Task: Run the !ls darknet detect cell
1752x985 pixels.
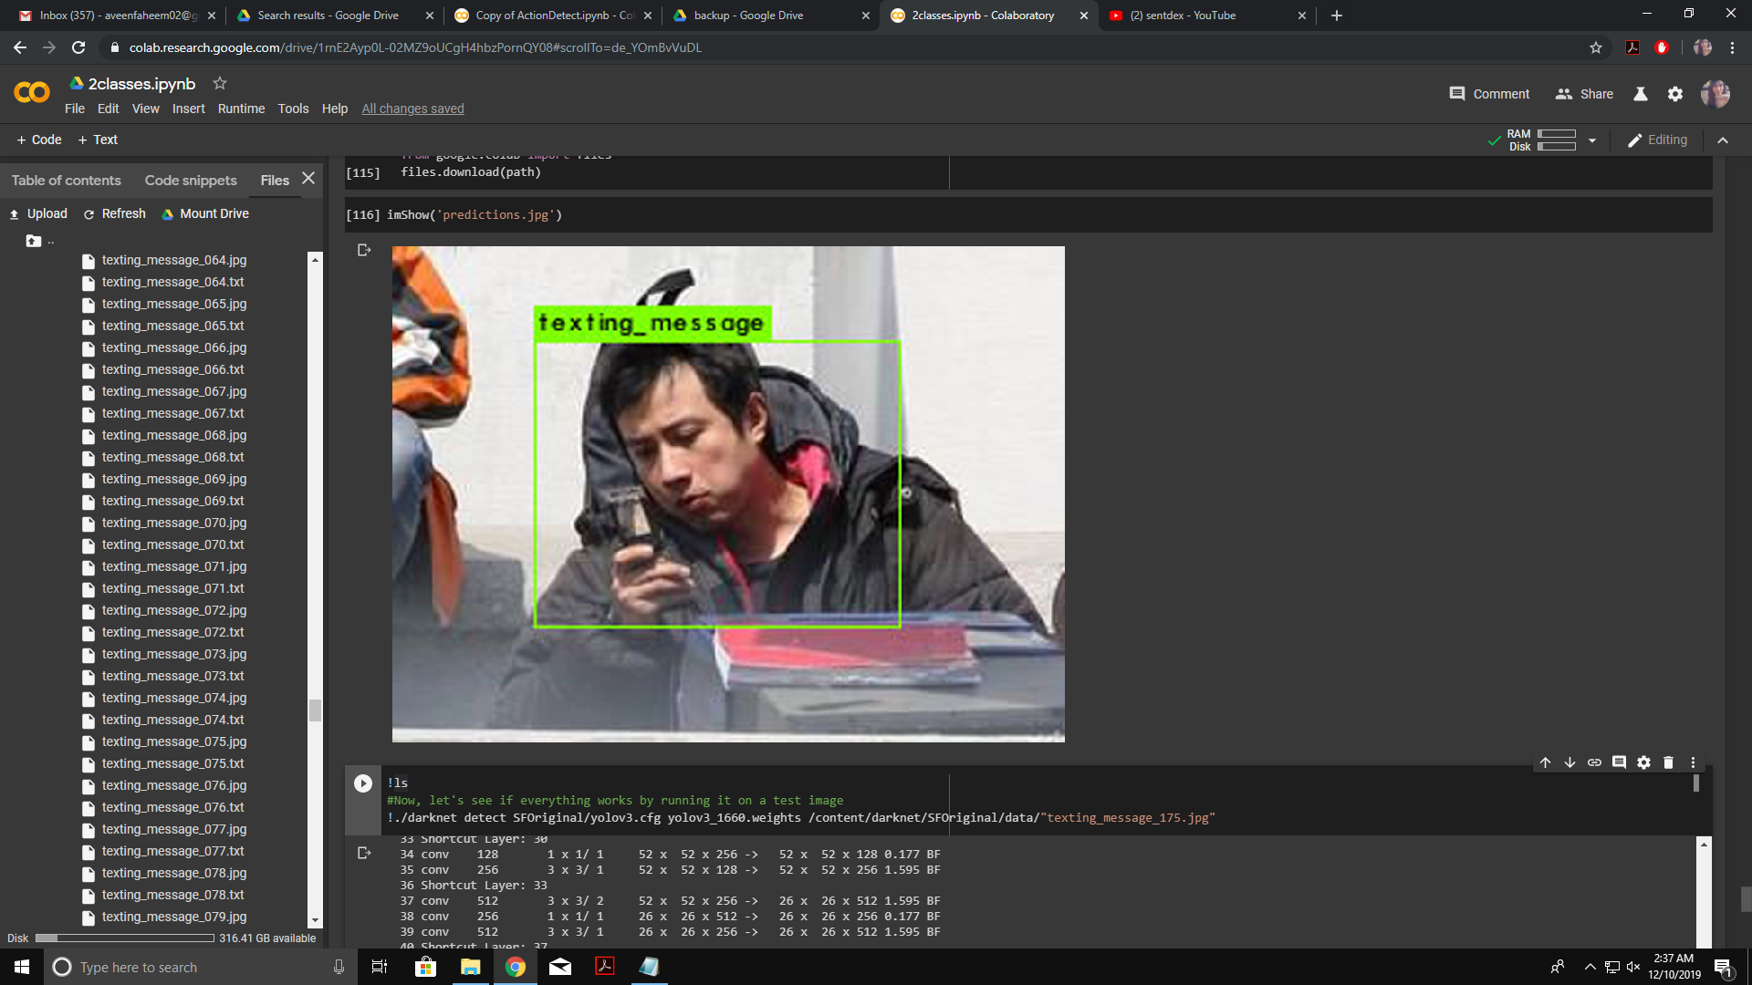Action: (x=363, y=783)
